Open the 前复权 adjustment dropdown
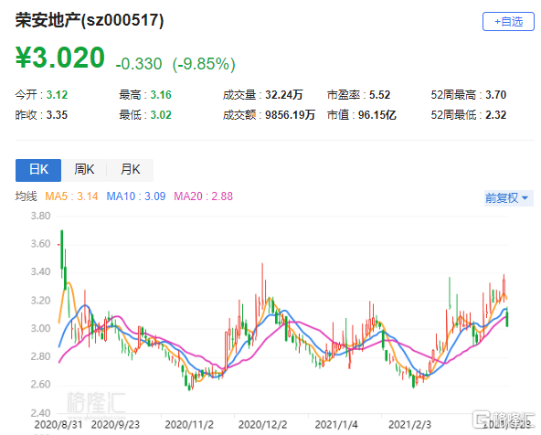Image resolution: width=541 pixels, height=435 pixels. click(x=509, y=198)
